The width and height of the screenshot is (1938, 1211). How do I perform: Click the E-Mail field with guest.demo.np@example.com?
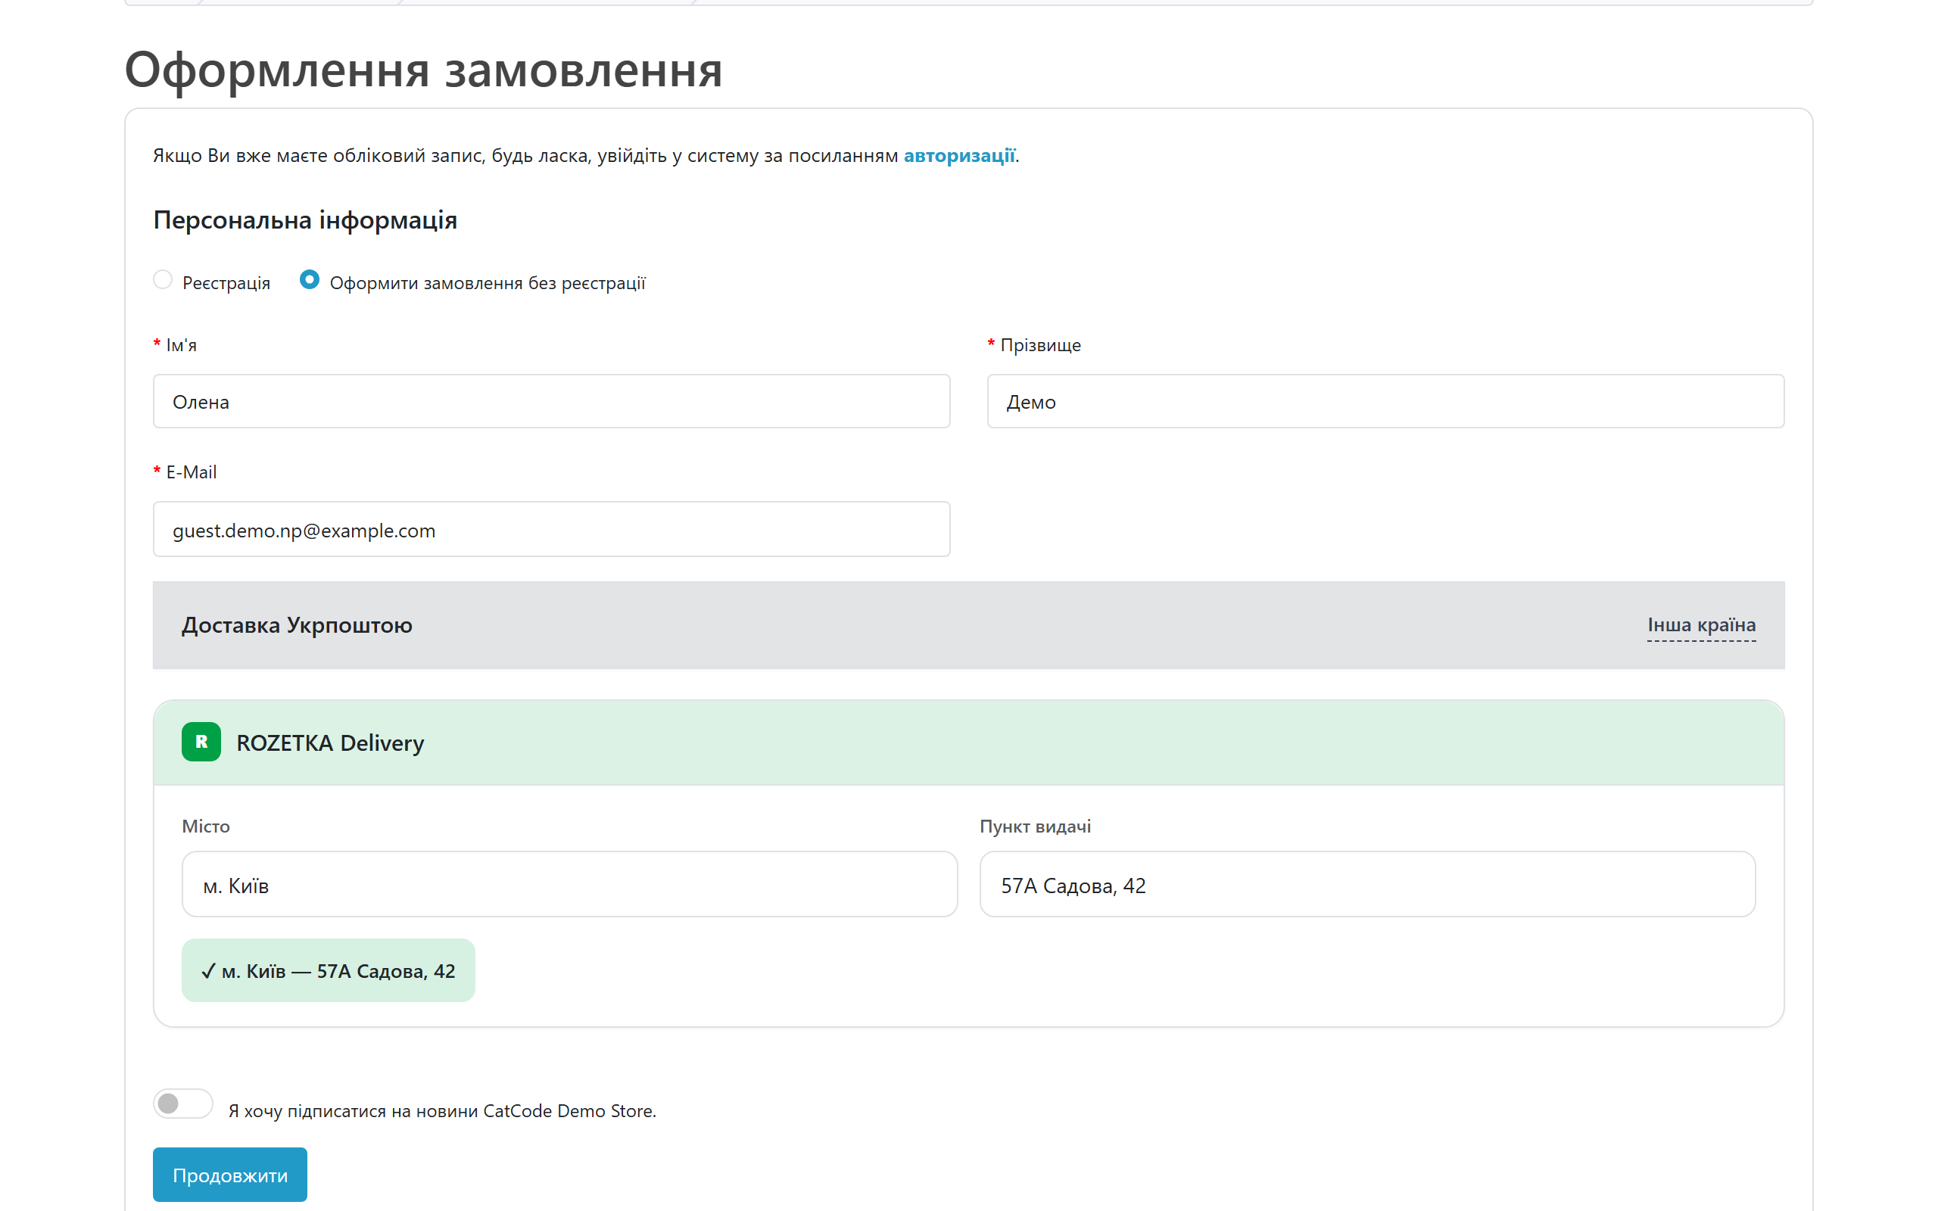[552, 529]
